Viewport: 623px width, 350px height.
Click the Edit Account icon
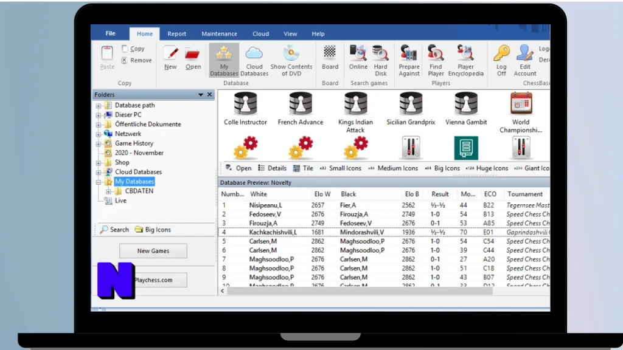click(525, 60)
